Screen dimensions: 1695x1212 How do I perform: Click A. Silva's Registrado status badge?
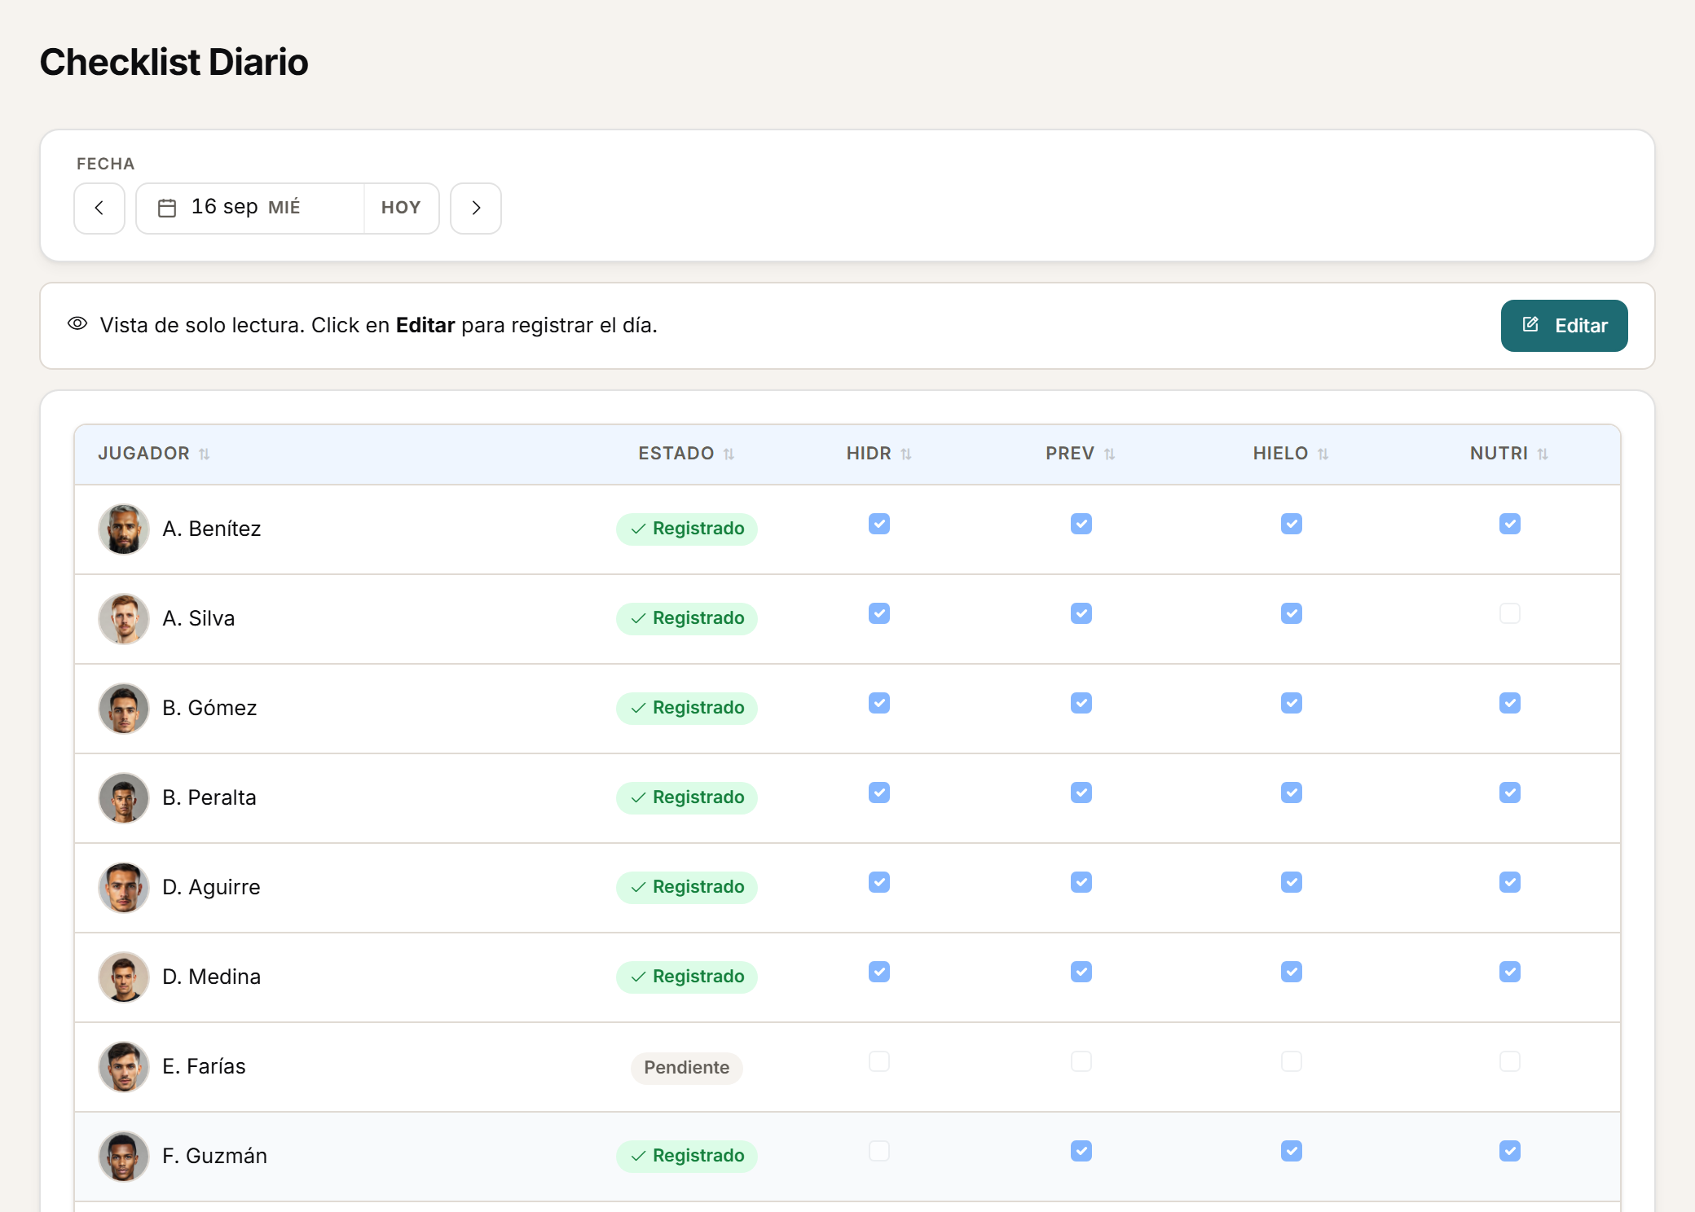point(687,619)
